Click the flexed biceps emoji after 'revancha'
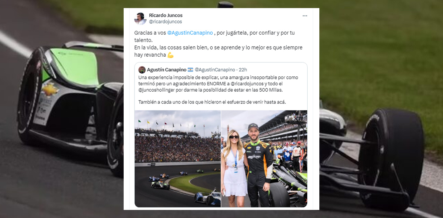 point(170,55)
